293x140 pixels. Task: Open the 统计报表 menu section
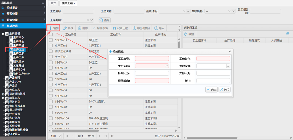(x=23, y=8)
